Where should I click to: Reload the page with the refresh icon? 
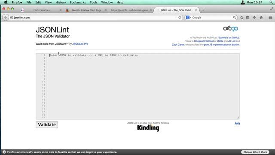click(180, 18)
